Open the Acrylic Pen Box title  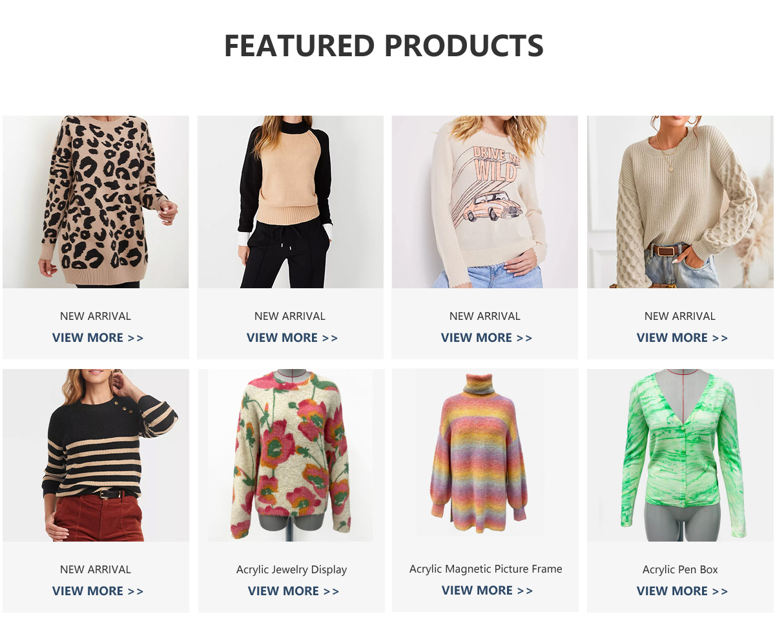(x=680, y=569)
